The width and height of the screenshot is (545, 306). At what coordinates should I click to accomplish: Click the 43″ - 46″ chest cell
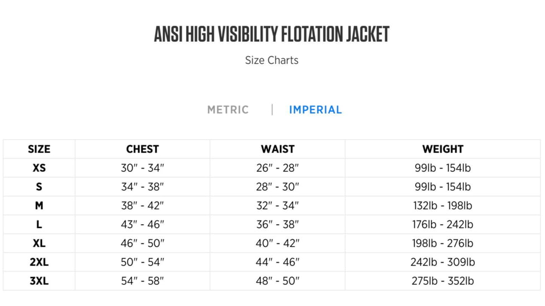[143, 225]
